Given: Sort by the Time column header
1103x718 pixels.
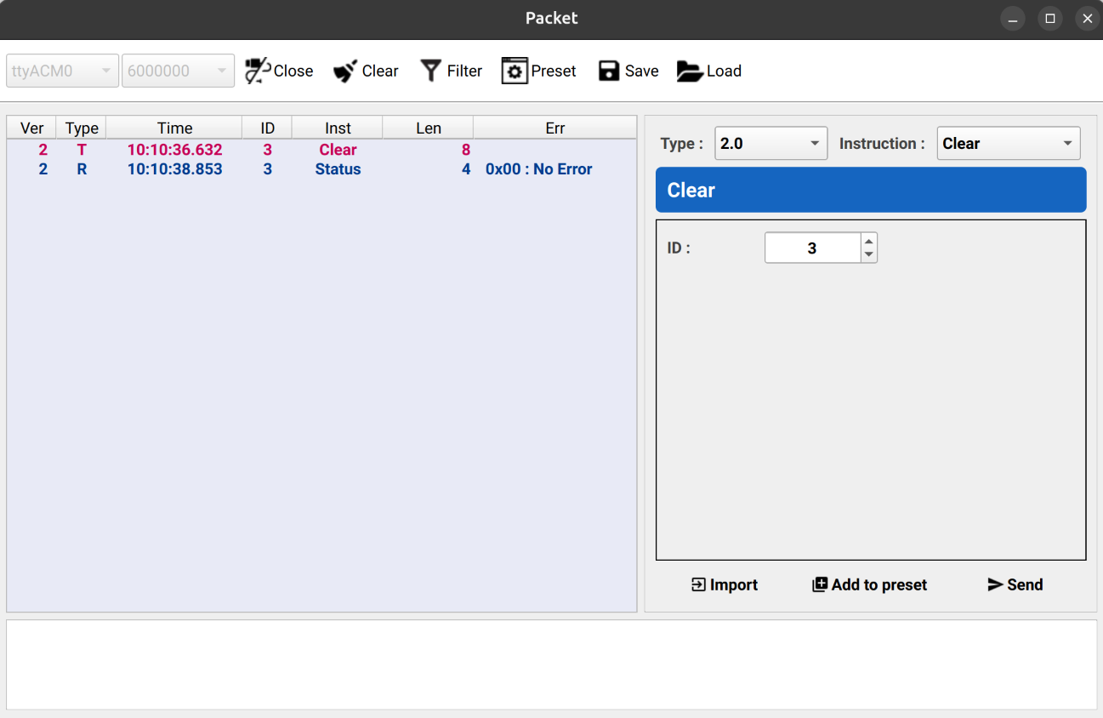Looking at the screenshot, I should click(174, 128).
